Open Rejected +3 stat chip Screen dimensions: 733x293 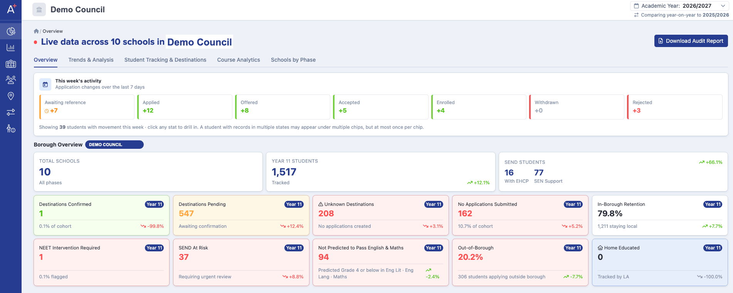[675, 107]
